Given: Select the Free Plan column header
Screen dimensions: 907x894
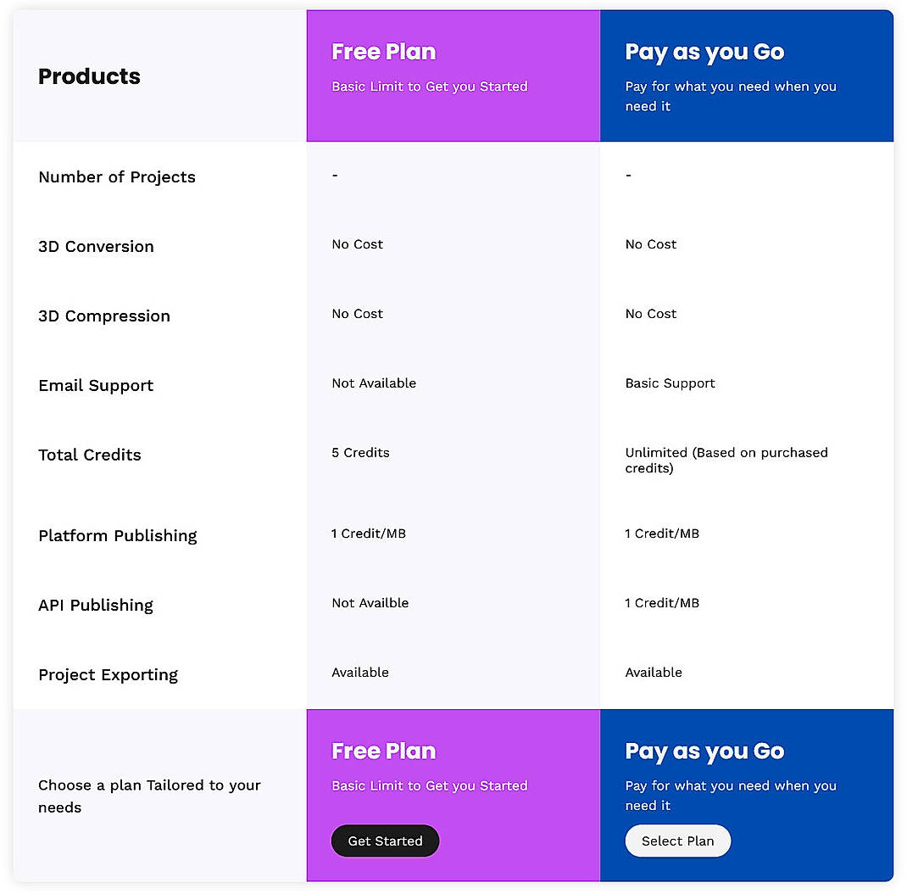Looking at the screenshot, I should tap(453, 75).
